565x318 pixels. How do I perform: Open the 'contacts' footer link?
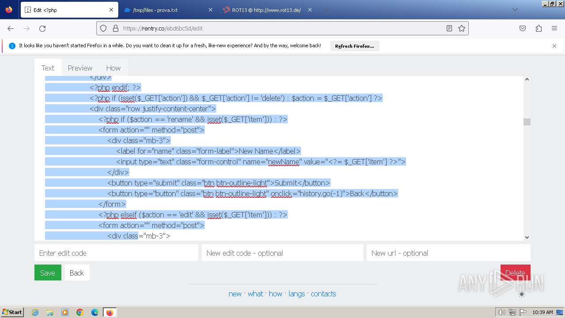coord(323,294)
